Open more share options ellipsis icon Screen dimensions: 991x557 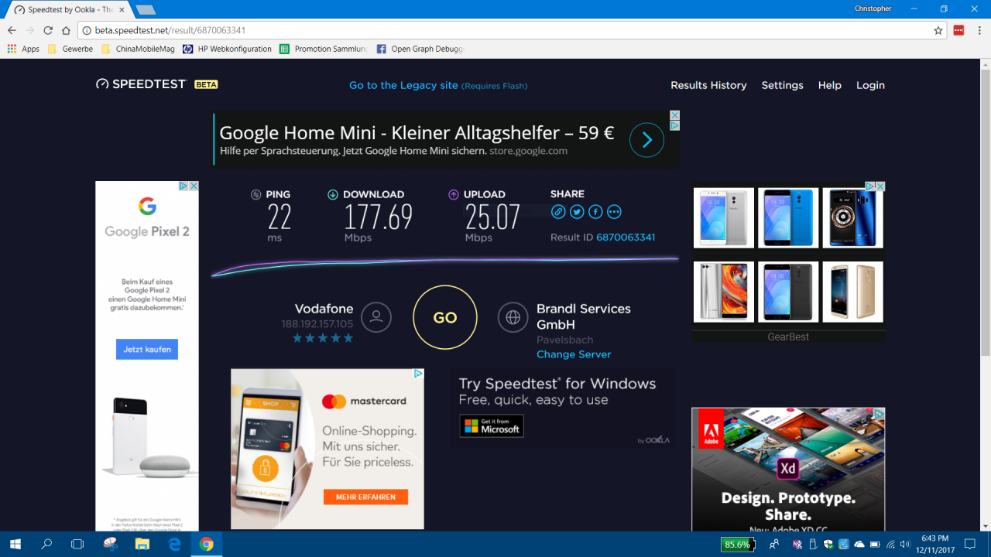point(614,212)
